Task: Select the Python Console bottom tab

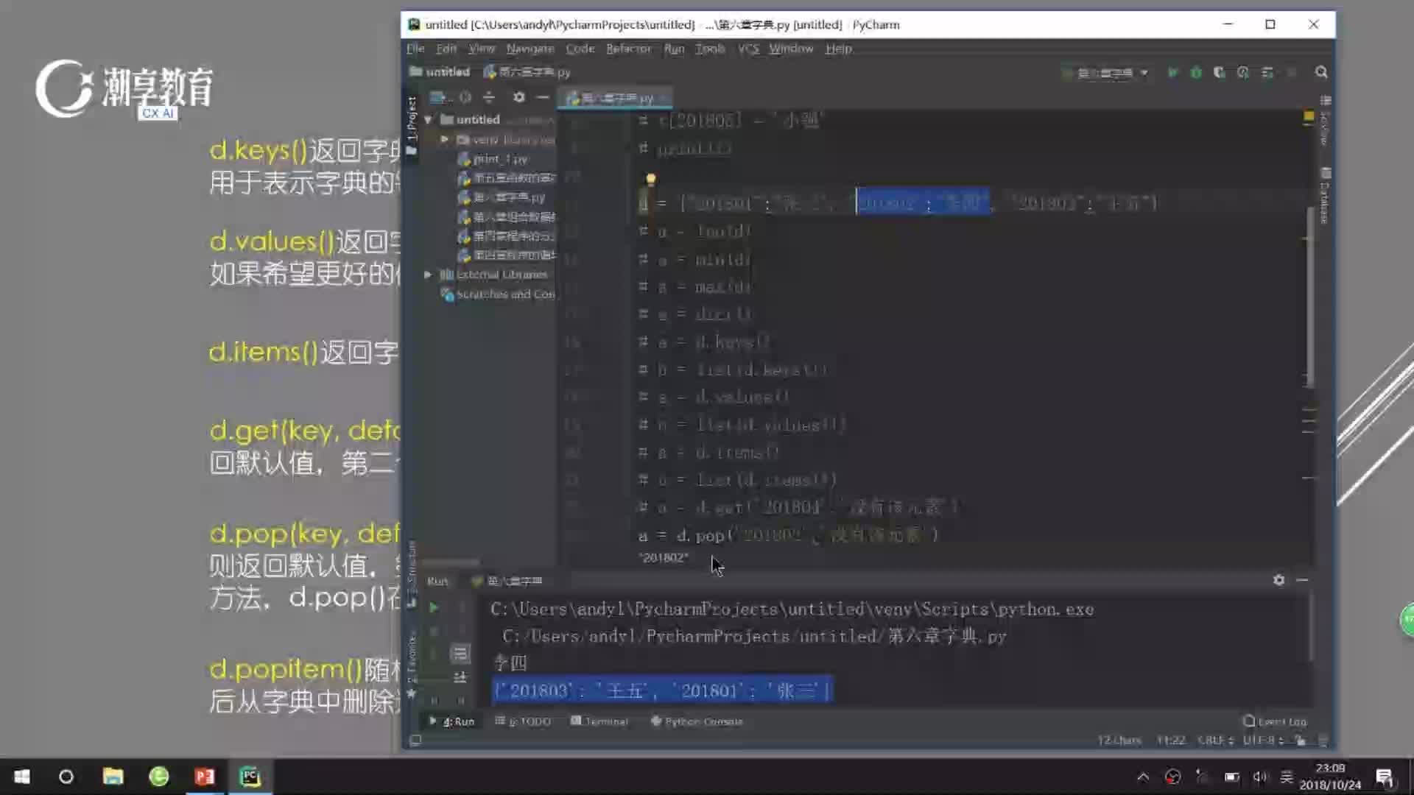Action: tap(697, 721)
